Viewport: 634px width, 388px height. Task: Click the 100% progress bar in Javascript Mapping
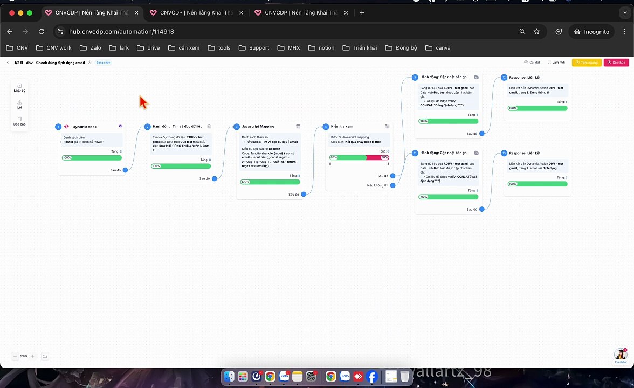coord(270,182)
